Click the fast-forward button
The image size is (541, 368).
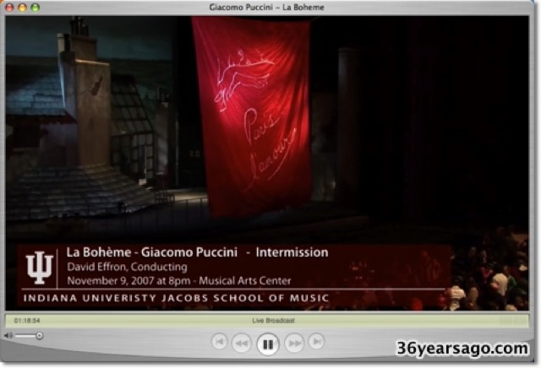[294, 344]
